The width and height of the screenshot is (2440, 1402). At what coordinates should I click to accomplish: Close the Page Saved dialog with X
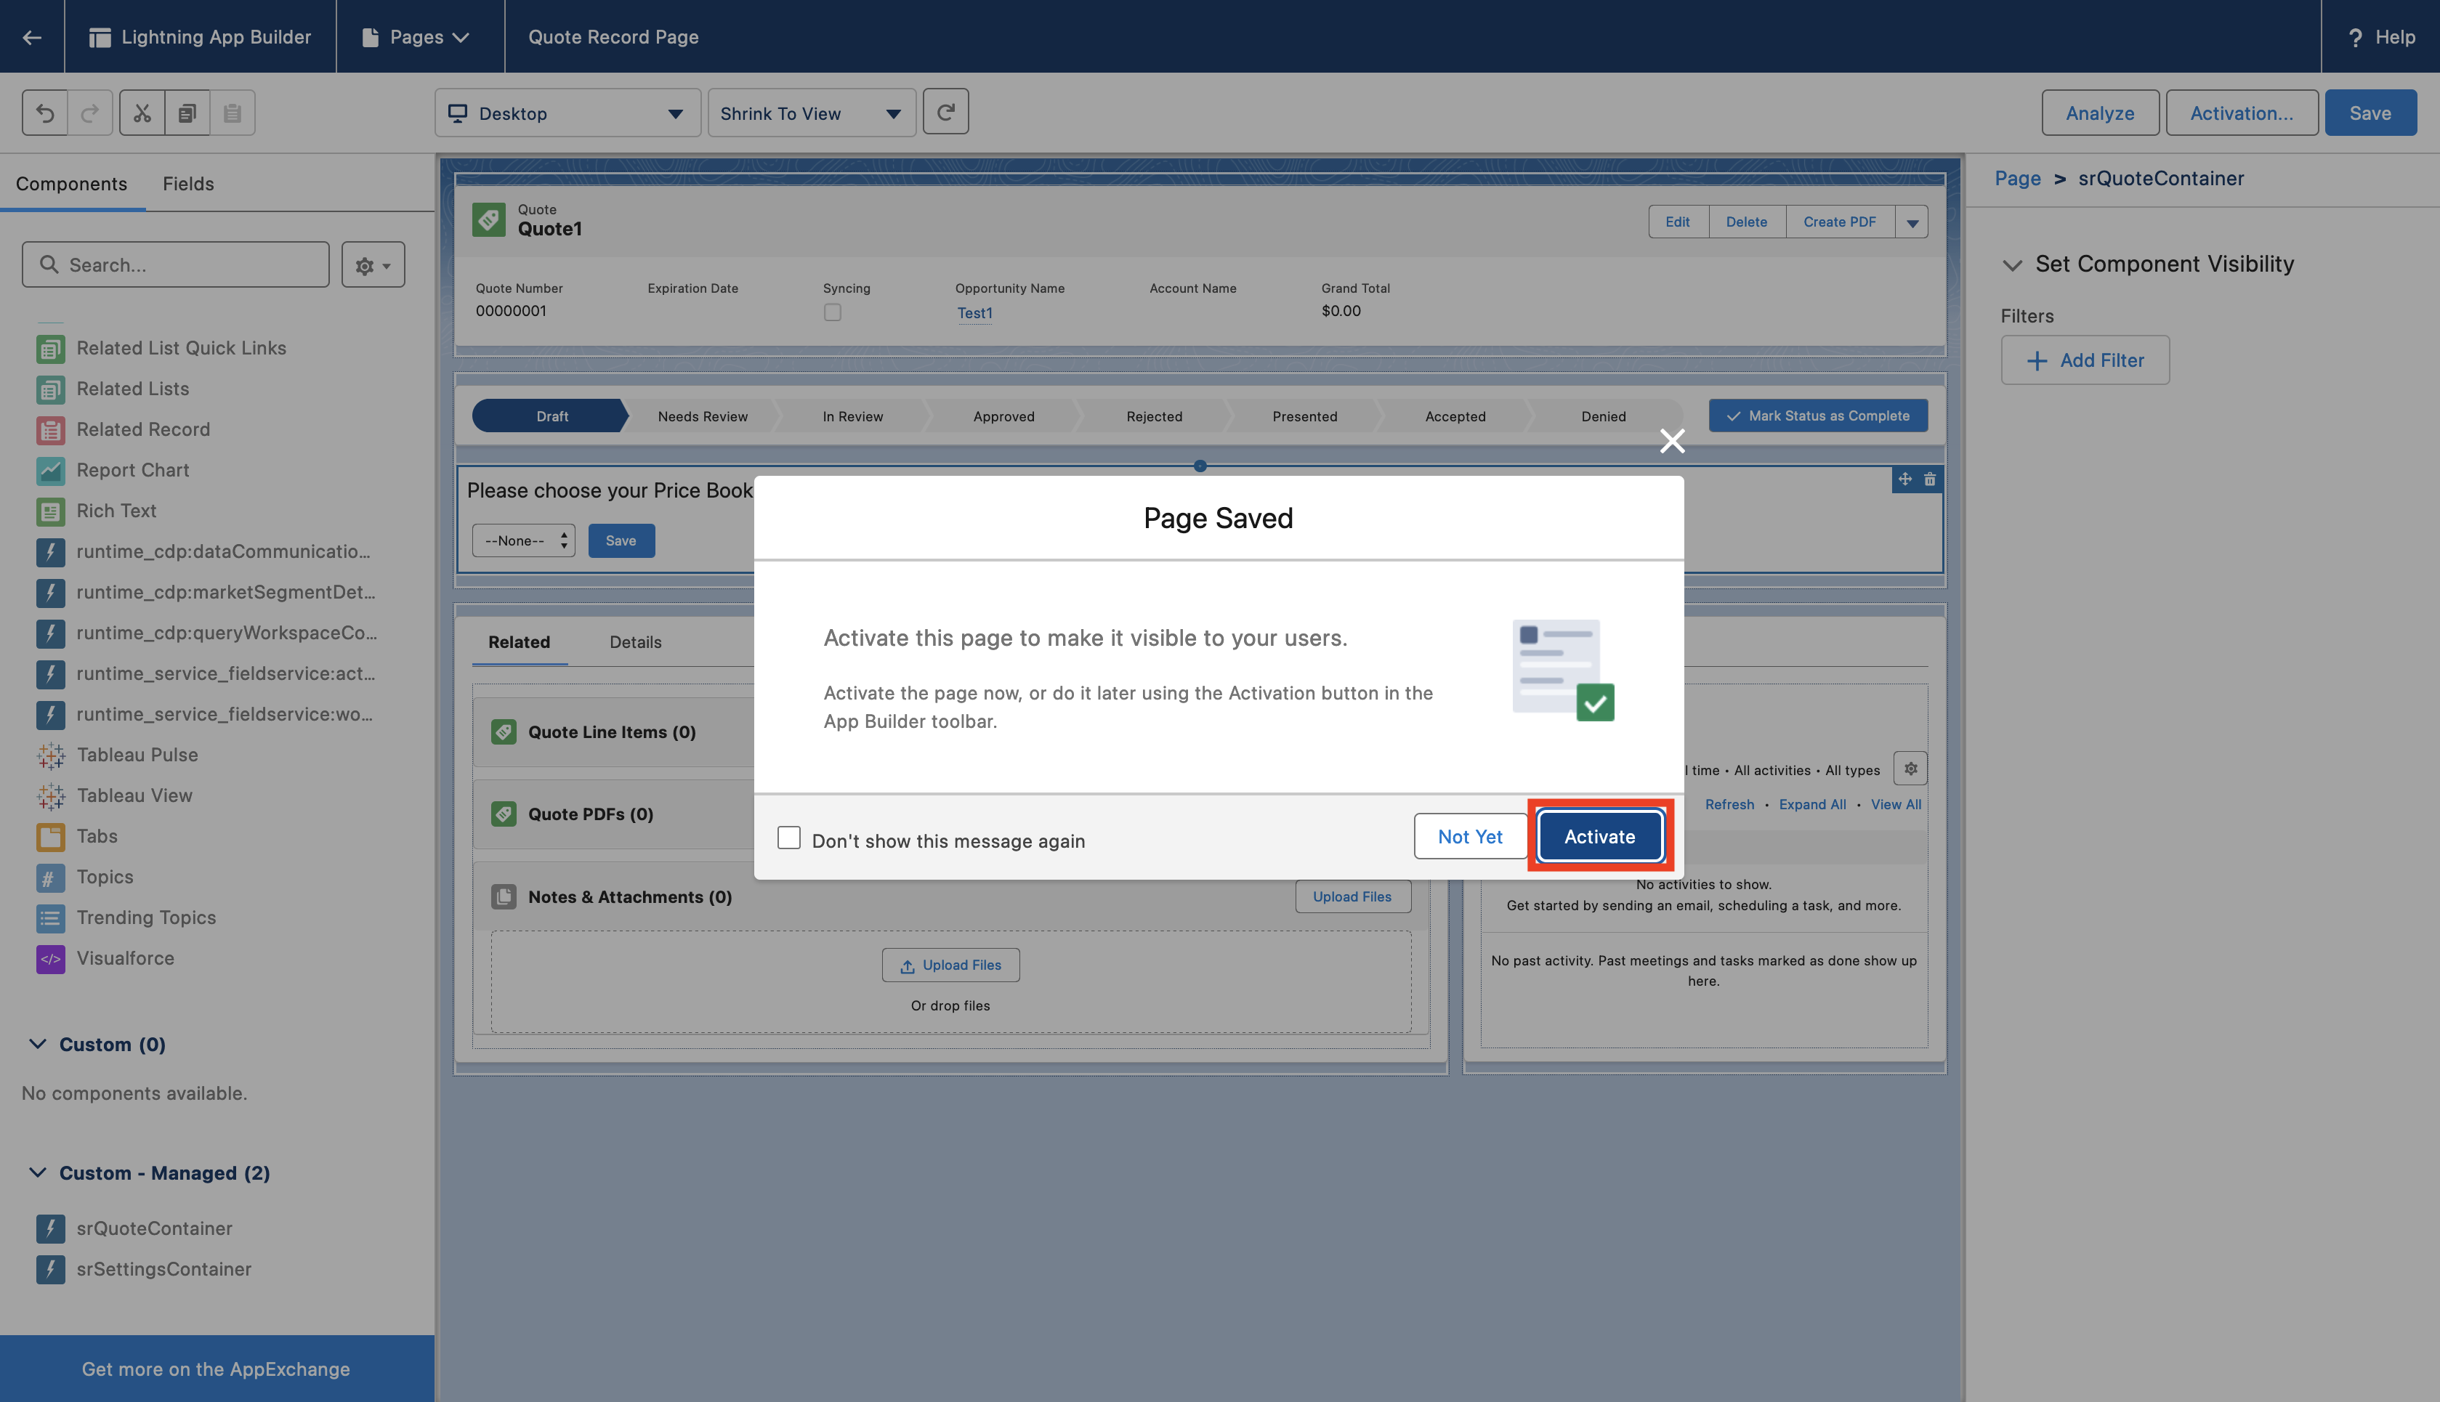tap(1672, 441)
